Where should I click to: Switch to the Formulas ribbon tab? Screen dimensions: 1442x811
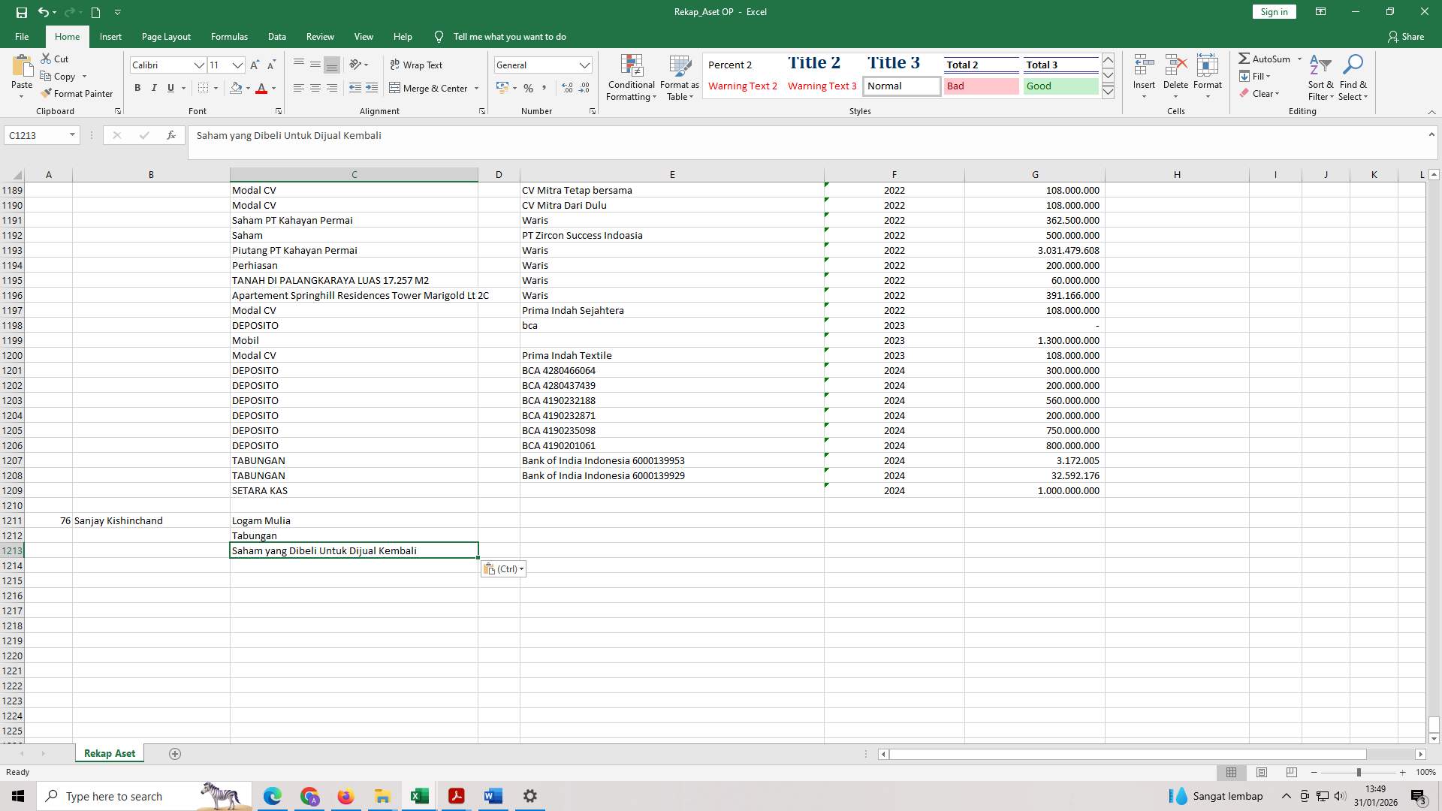[229, 36]
